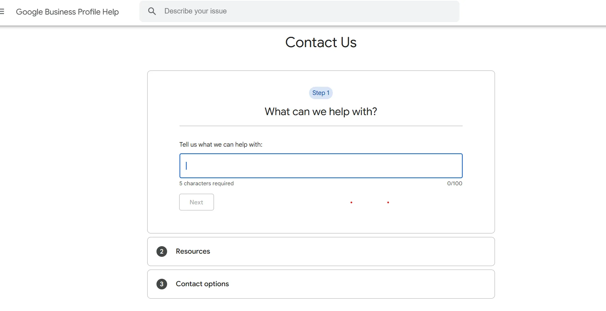This screenshot has width=606, height=311.
Task: Expand the Resources section
Action: click(193, 251)
